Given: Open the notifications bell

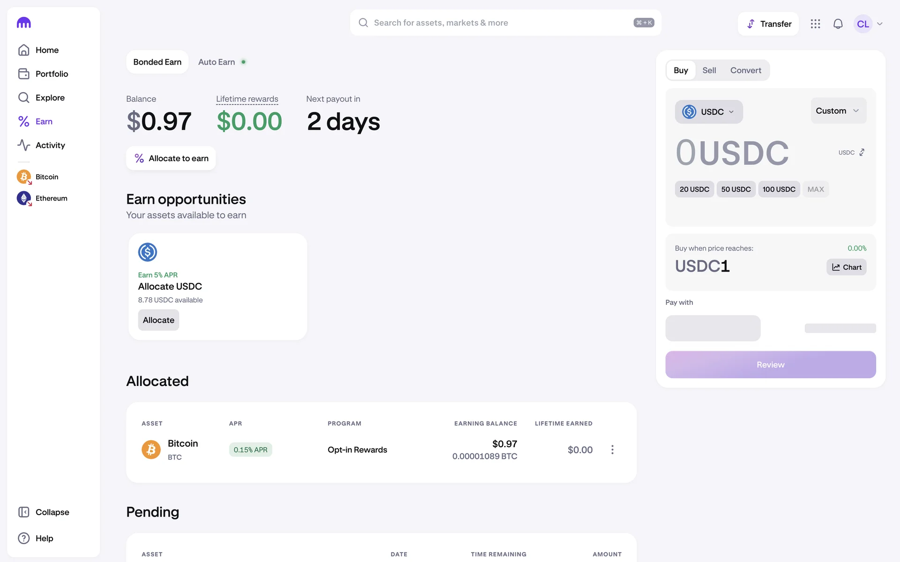Looking at the screenshot, I should [x=838, y=24].
